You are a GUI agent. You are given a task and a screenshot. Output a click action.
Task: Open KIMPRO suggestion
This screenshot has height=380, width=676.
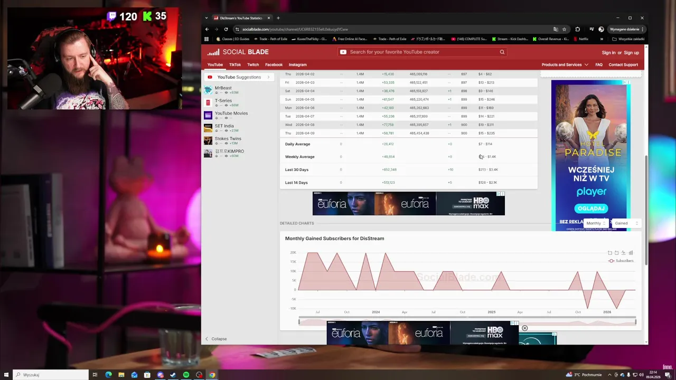click(x=229, y=151)
